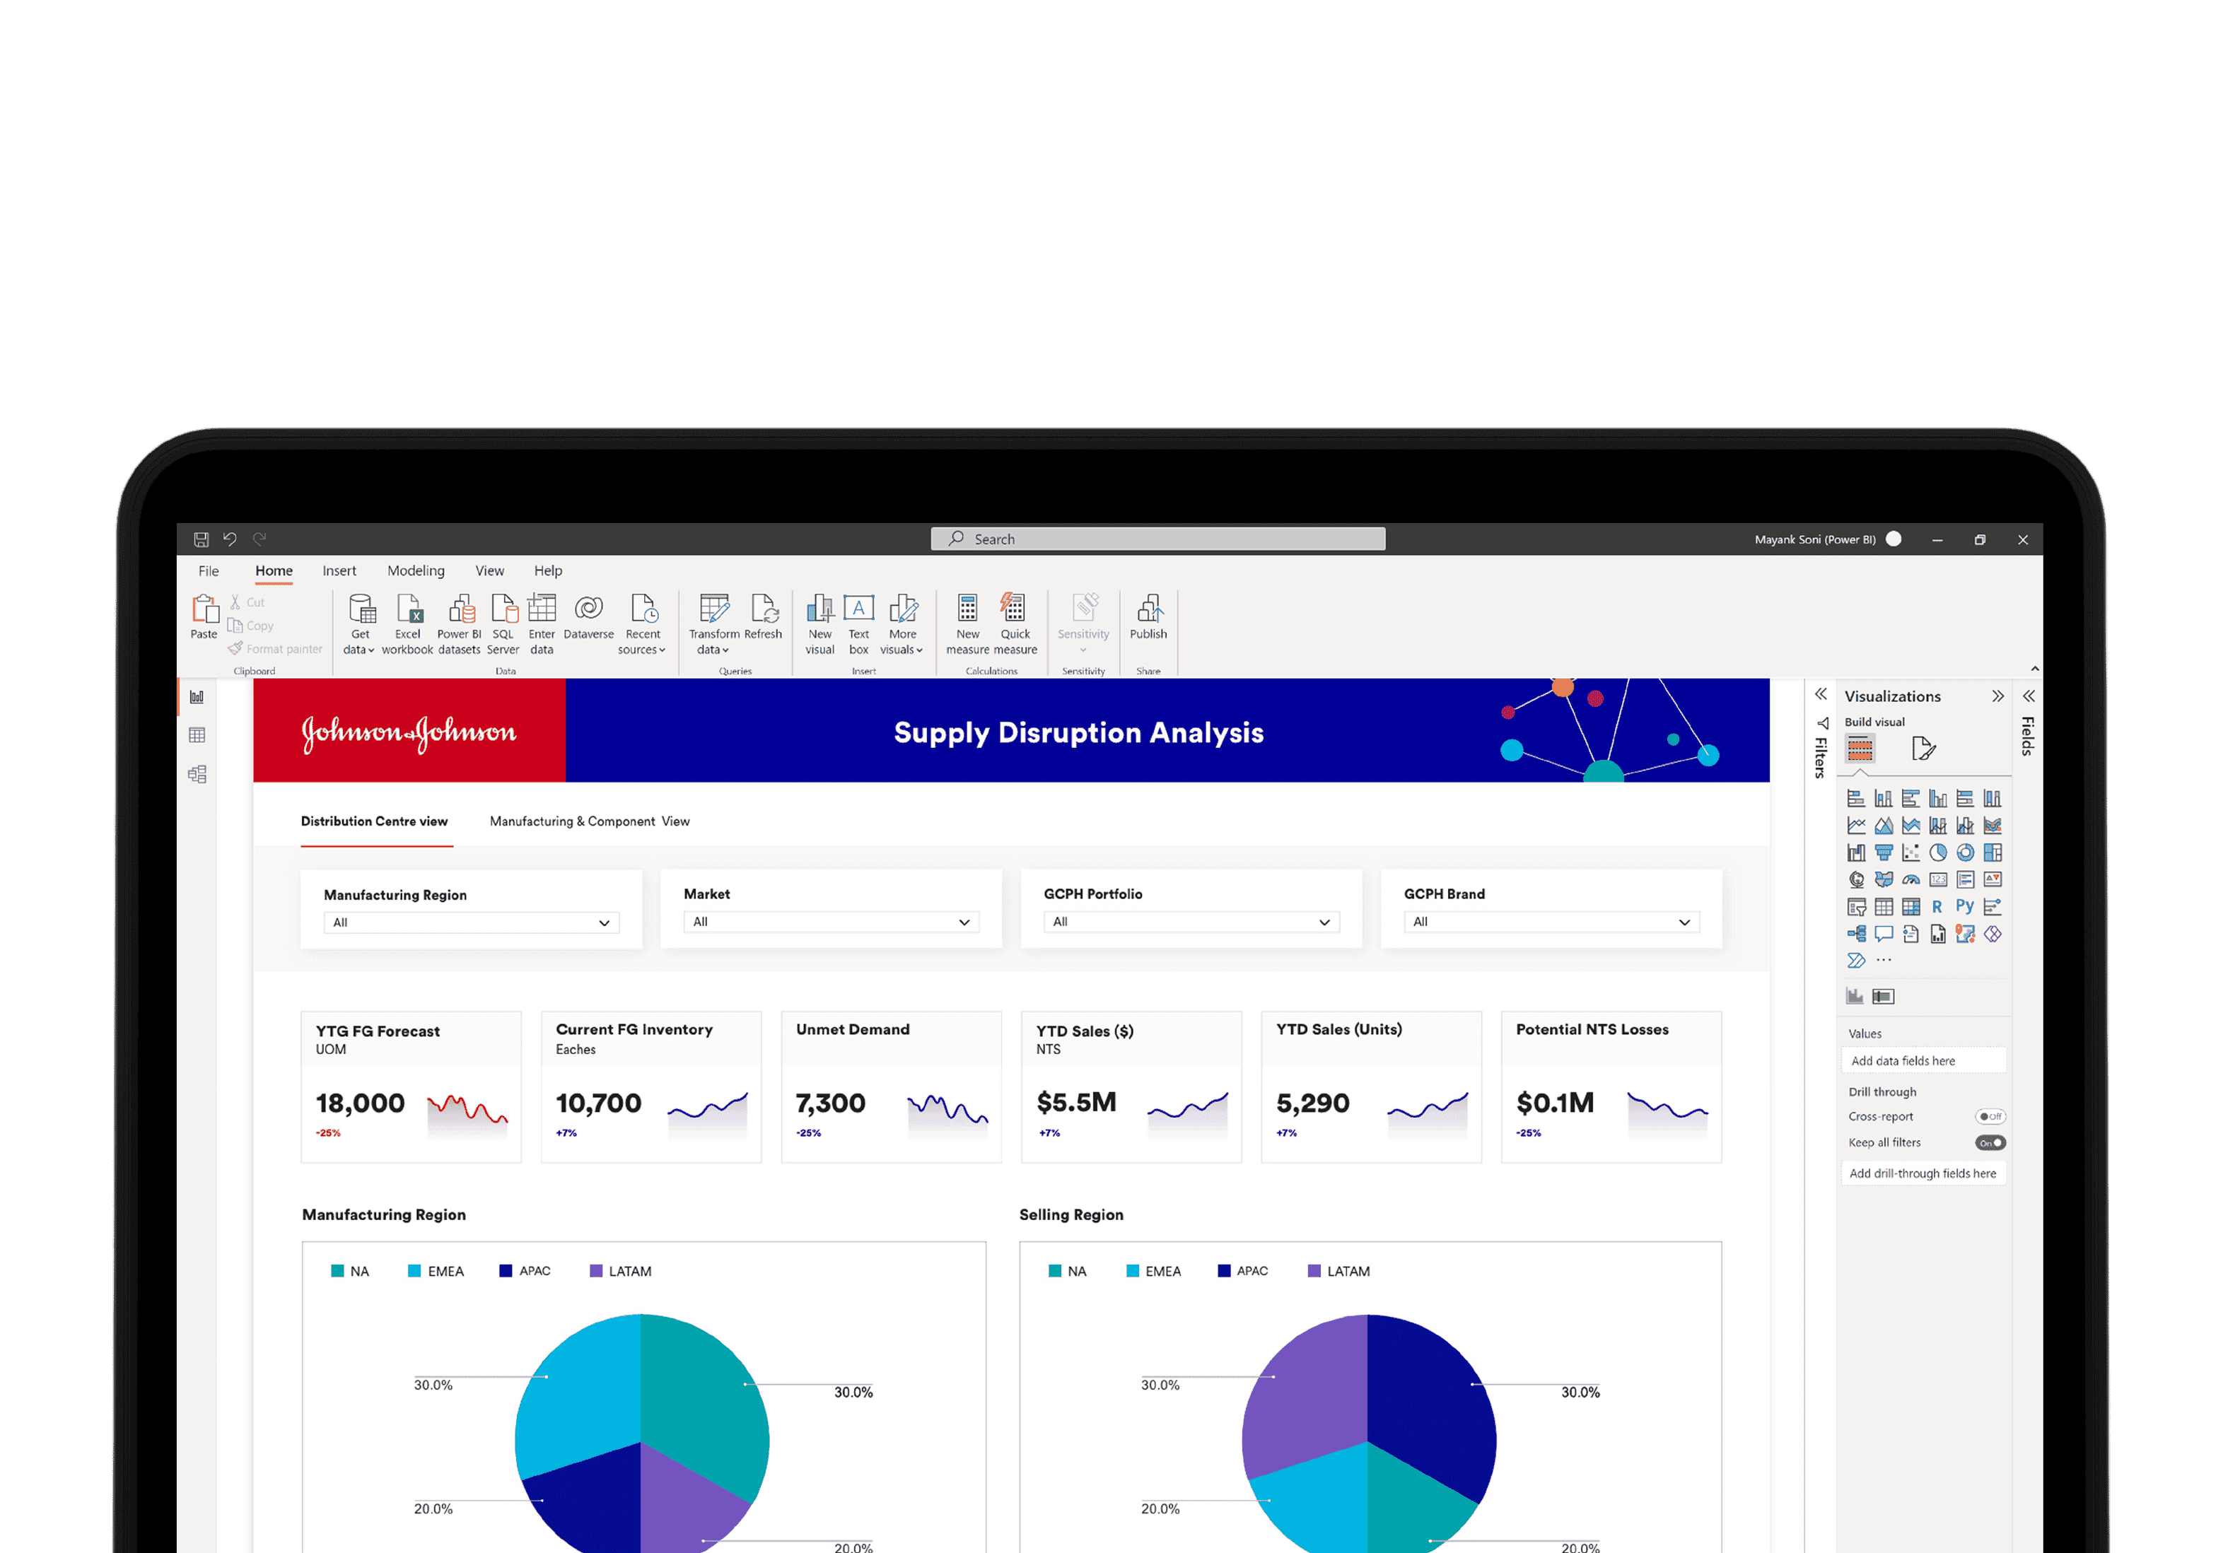Select the Distribution Centre view tab

click(x=375, y=821)
